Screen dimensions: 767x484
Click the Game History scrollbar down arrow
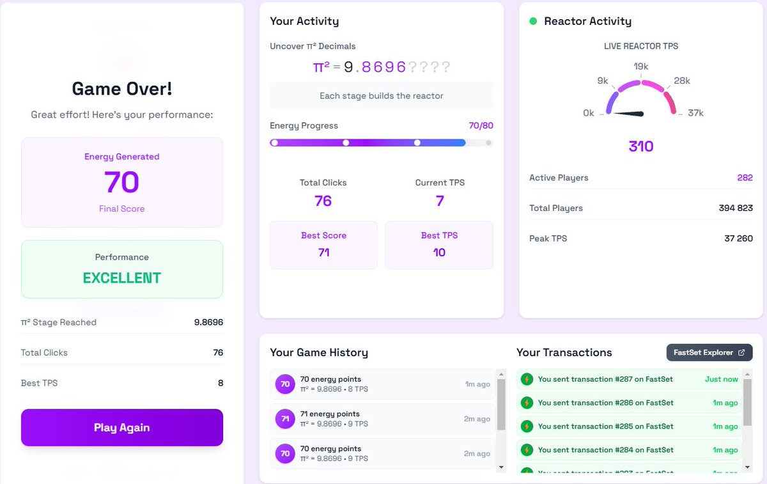501,467
